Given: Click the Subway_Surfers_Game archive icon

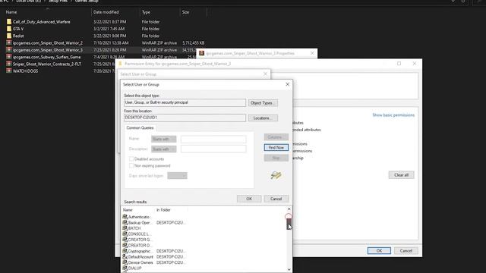Looking at the screenshot, I should click(x=9, y=57).
